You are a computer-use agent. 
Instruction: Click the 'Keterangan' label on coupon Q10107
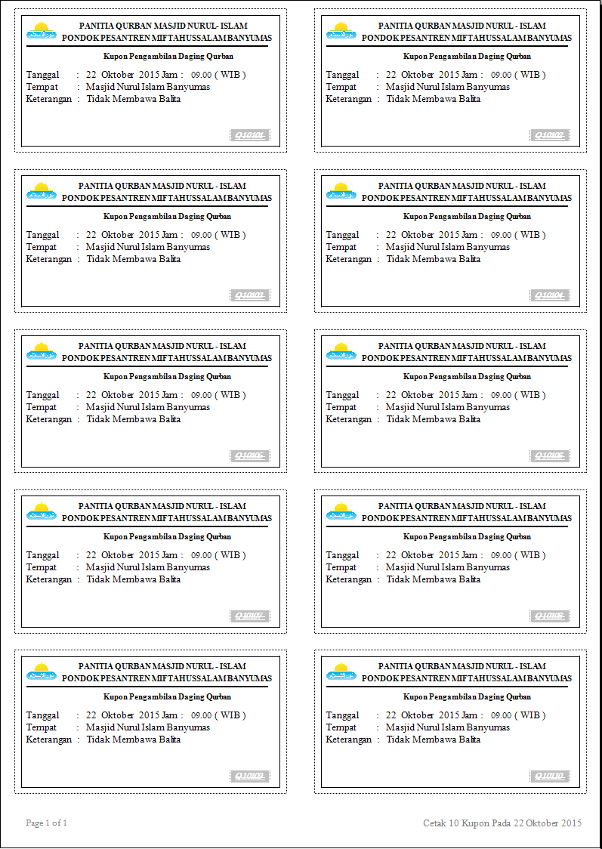[x=49, y=580]
